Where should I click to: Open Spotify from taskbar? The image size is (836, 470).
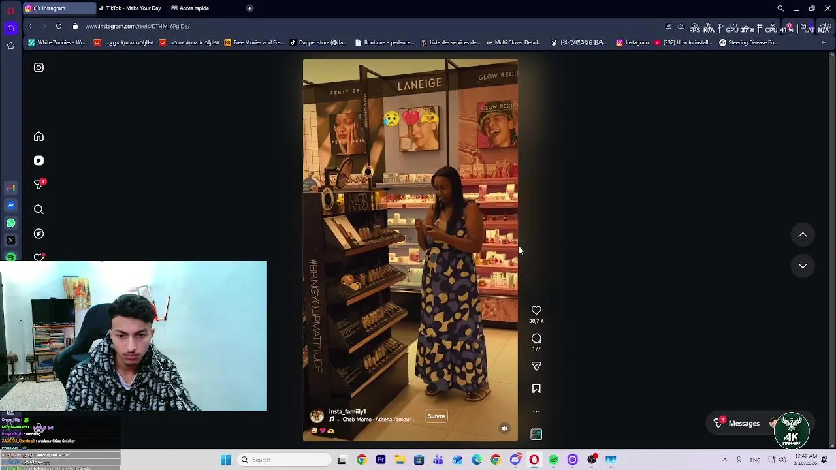click(553, 460)
